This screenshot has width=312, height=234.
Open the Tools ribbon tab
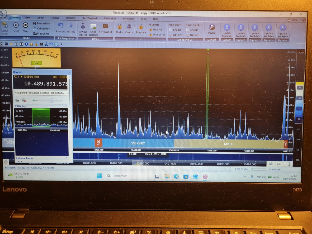tap(144, 19)
